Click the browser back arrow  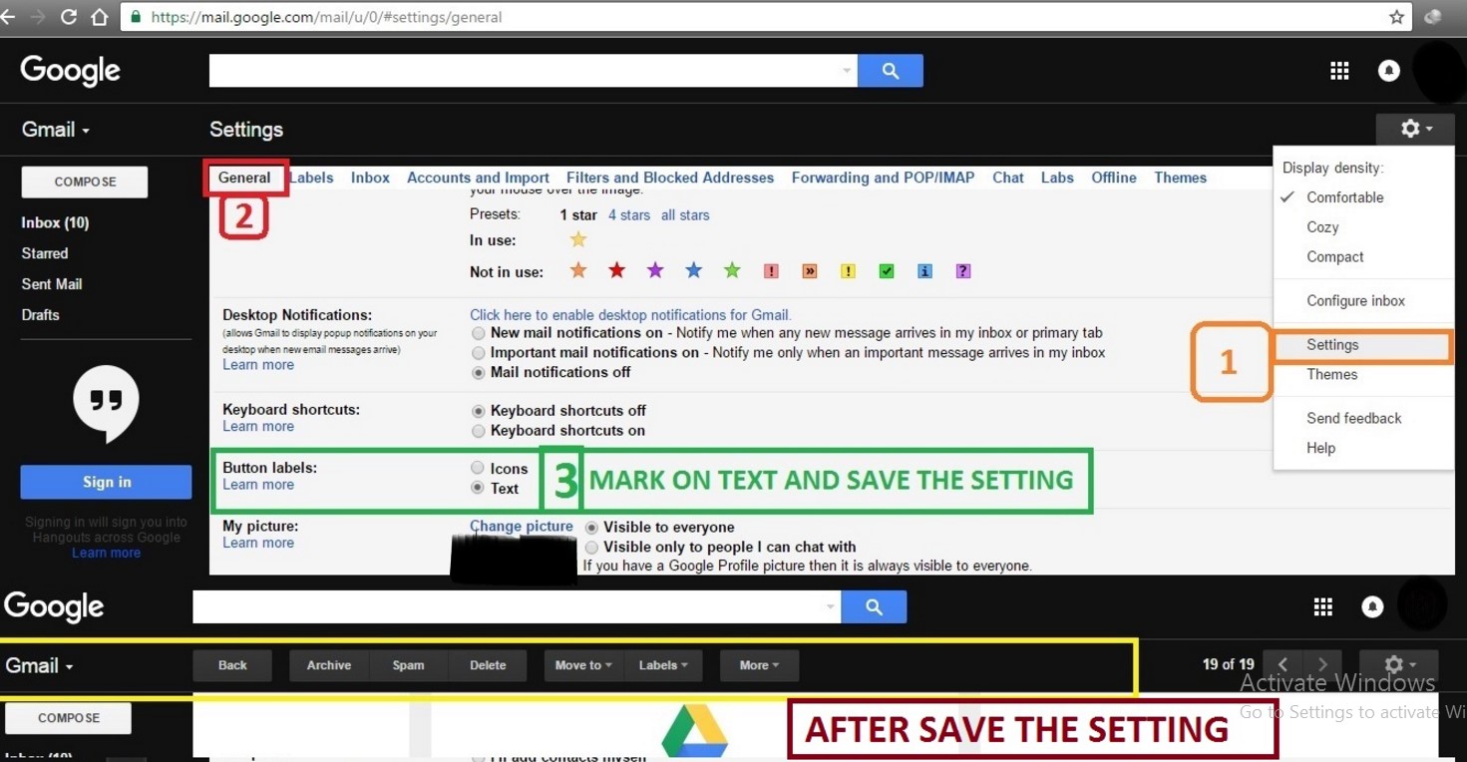point(7,17)
